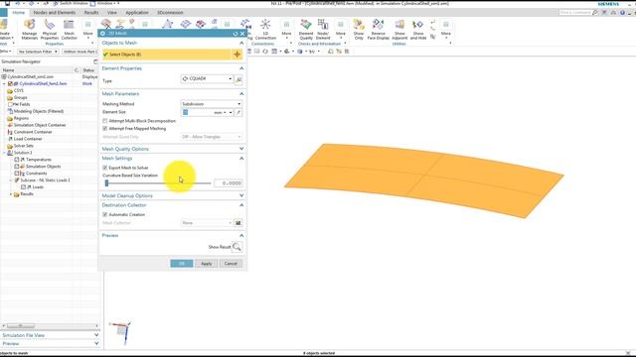Toggle Loads checkbox under Subcase
This screenshot has width=636, height=357.
click(x=24, y=187)
